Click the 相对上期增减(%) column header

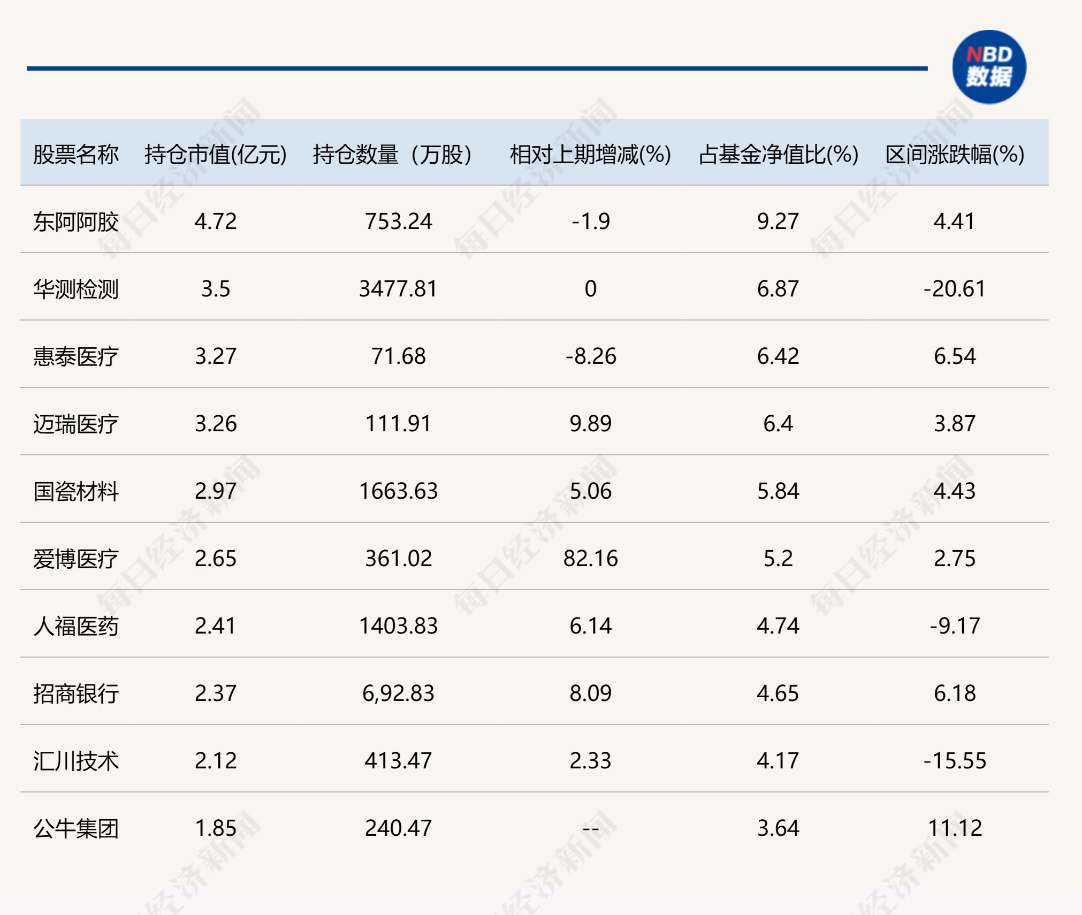tap(590, 154)
